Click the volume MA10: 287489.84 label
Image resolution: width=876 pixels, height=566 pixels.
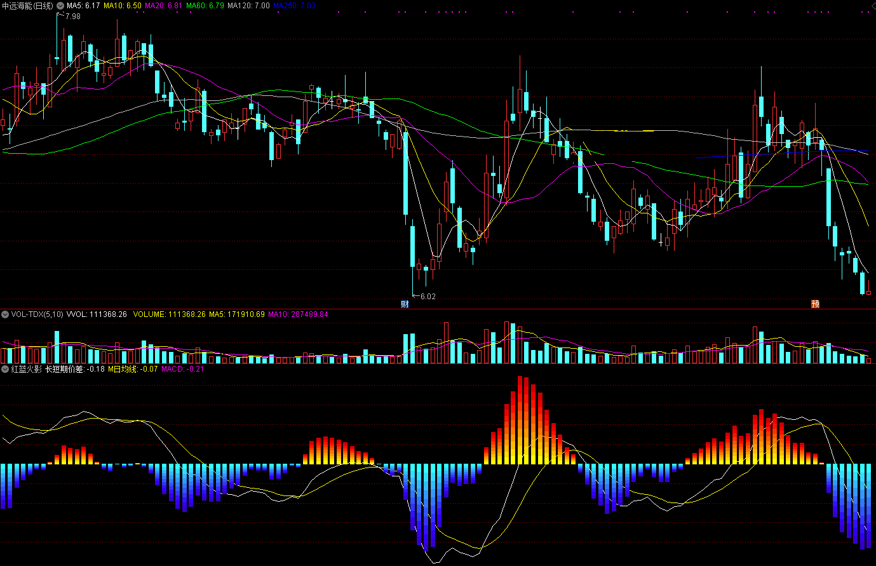point(298,314)
